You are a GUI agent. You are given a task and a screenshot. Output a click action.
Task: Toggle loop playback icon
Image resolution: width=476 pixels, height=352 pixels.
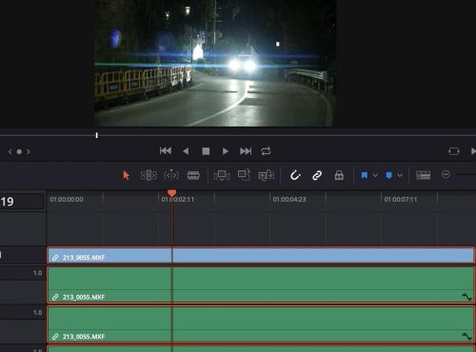266,151
